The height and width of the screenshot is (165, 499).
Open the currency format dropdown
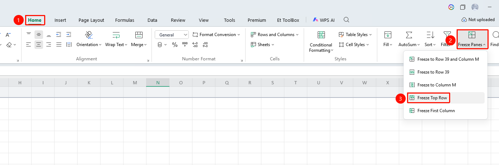pyautogui.click(x=162, y=45)
